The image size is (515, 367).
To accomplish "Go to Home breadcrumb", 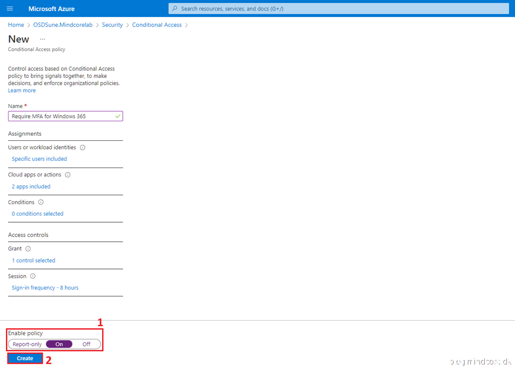I will coord(16,25).
